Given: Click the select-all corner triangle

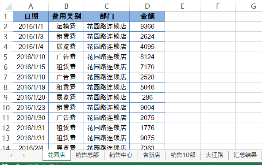Looking at the screenshot, I should pos(8,7).
